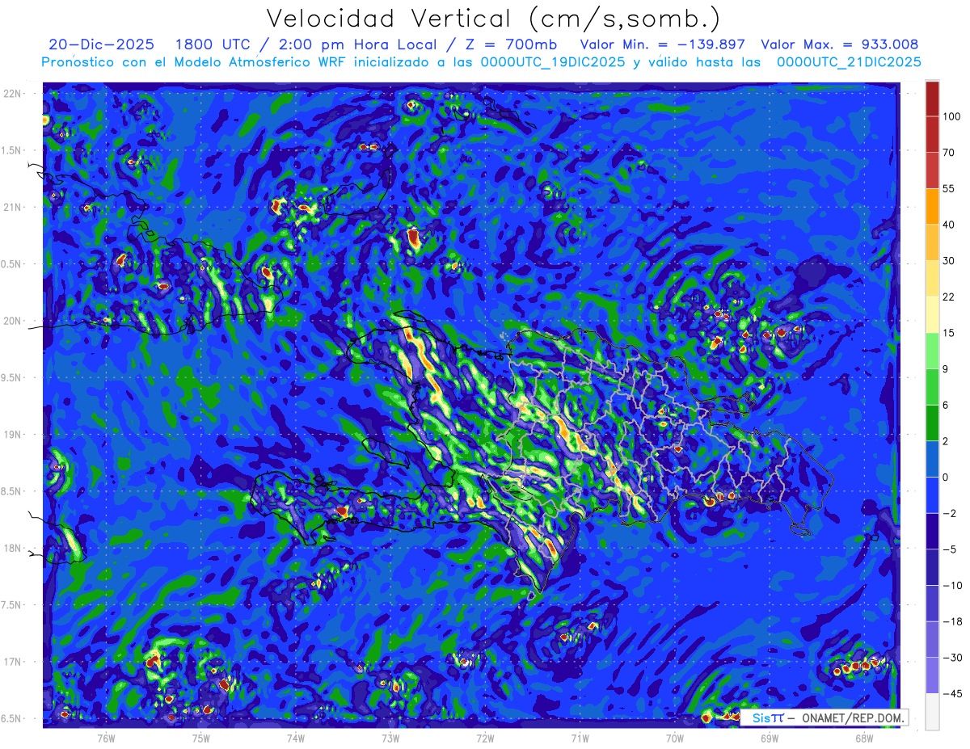Image resolution: width=970 pixels, height=749 pixels.
Task: Click the '22N' latitude axis label
Action: click(13, 94)
